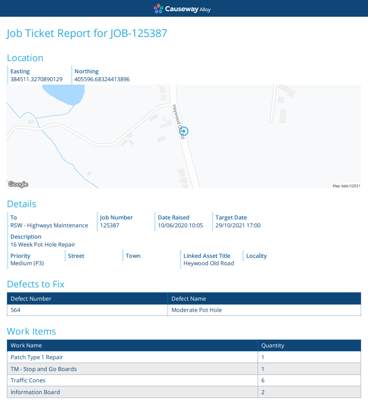
Task: Click the Job Ticket Report title
Action: 87,33
